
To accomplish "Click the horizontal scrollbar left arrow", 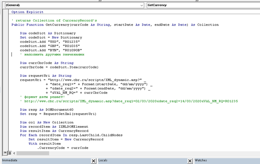I will click(14, 153).
